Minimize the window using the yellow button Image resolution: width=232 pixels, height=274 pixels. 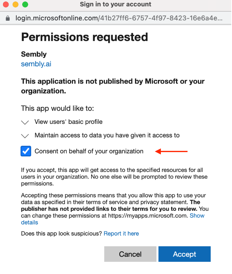(x=16, y=5)
